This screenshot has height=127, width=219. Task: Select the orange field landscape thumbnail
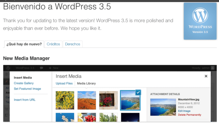tap(87, 100)
